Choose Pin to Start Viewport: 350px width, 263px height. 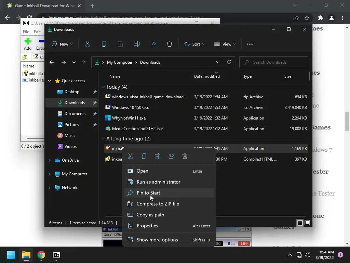169,193
